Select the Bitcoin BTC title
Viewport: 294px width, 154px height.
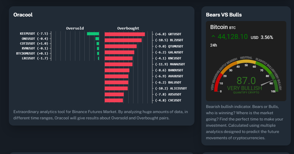click(x=223, y=27)
